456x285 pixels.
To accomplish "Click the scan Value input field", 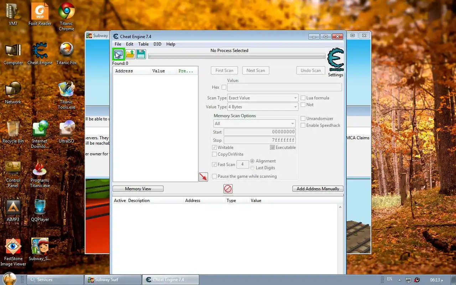I will pos(285,87).
